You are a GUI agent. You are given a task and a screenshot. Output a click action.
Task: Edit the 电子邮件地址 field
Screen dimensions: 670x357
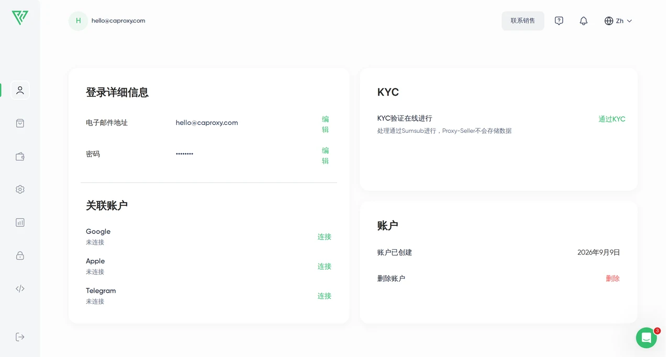[325, 124]
